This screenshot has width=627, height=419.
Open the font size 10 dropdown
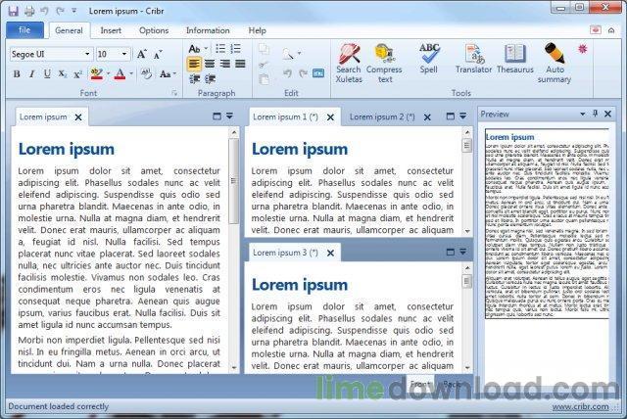pos(124,54)
